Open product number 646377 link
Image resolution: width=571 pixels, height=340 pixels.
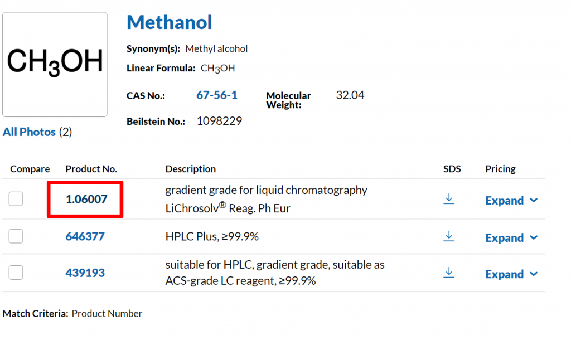pyautogui.click(x=85, y=236)
